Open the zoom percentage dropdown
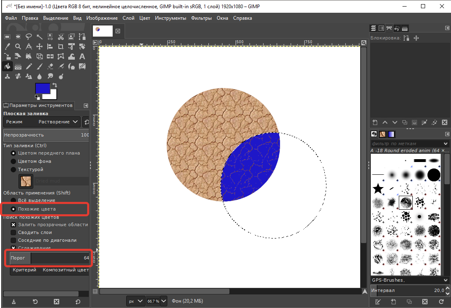Viewport: 451px width, 308px height. tap(164, 301)
